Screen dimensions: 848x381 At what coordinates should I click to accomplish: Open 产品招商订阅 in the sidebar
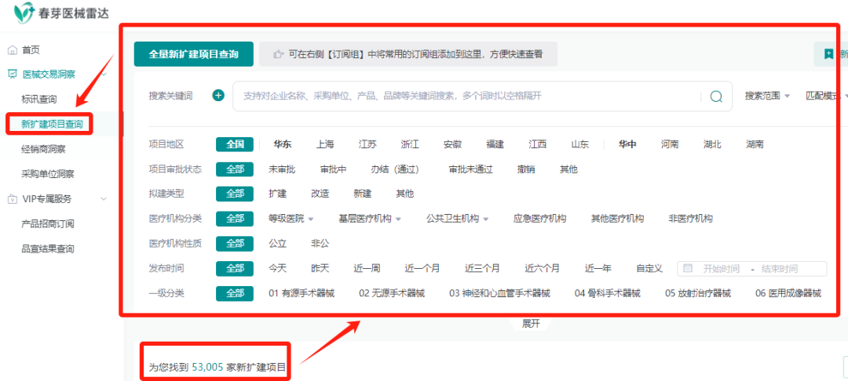tap(48, 224)
